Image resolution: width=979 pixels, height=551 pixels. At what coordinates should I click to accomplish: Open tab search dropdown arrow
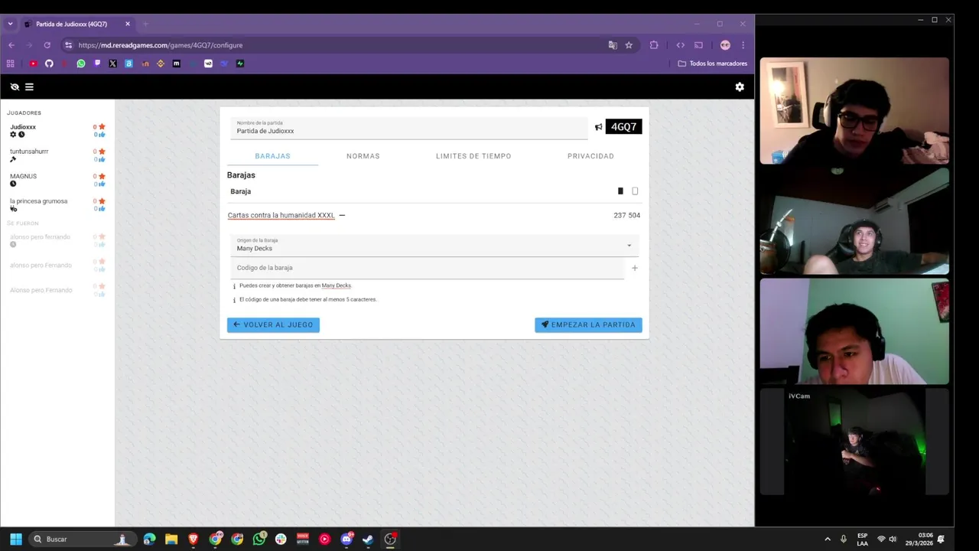click(10, 24)
